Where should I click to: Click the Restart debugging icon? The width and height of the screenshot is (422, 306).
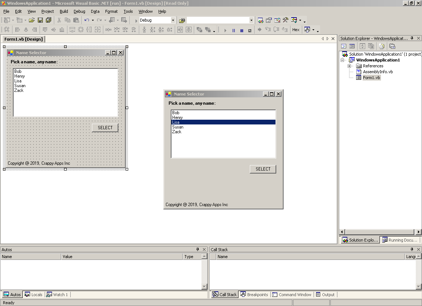point(250,30)
